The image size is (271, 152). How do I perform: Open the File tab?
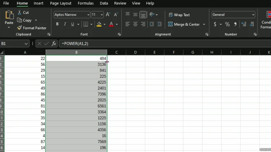tap(6, 3)
